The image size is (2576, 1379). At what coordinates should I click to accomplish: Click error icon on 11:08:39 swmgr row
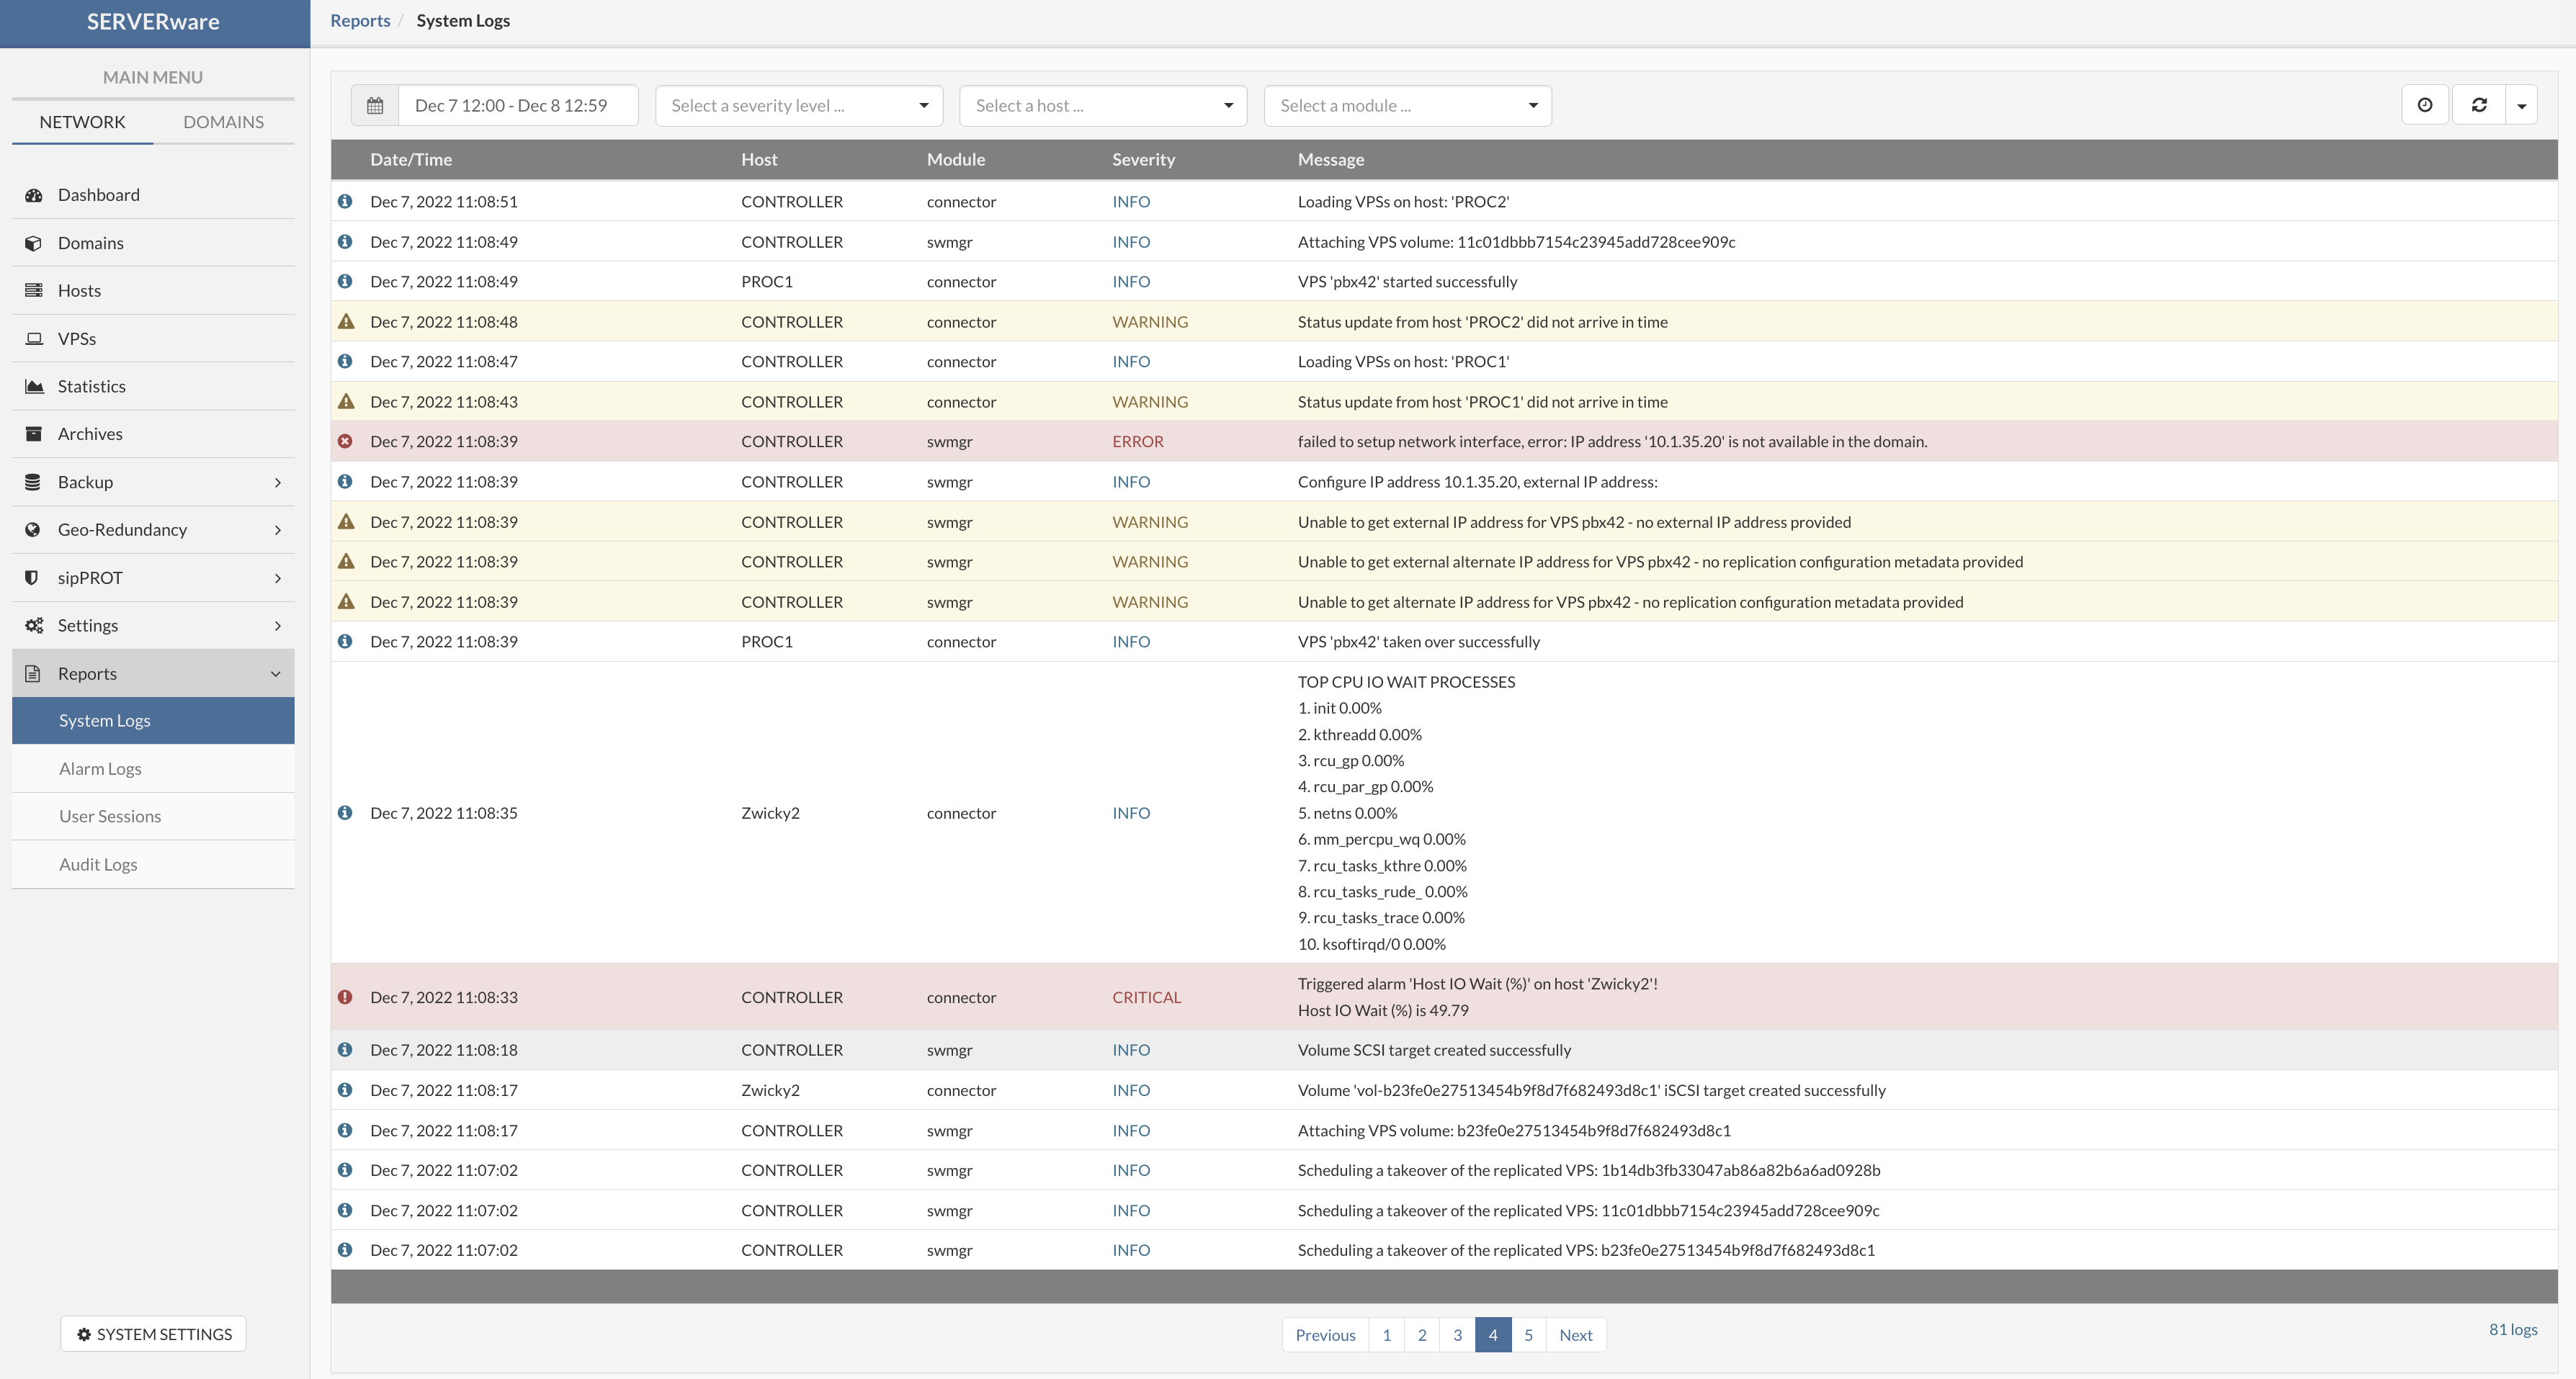345,441
